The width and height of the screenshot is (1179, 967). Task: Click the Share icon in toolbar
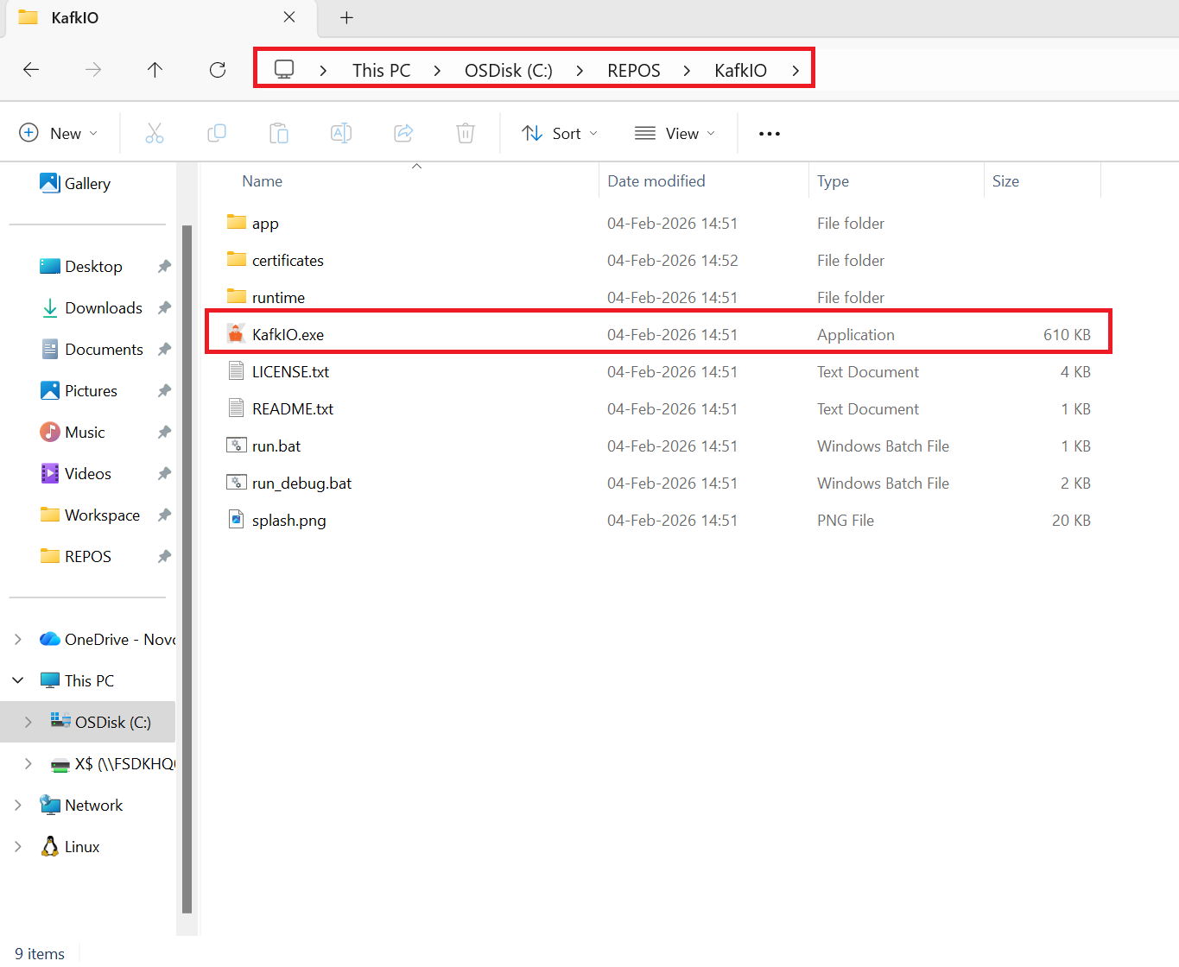(403, 133)
